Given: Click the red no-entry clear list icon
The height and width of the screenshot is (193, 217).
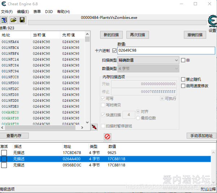Looking at the screenshot, I should pyautogui.click(x=107, y=137).
